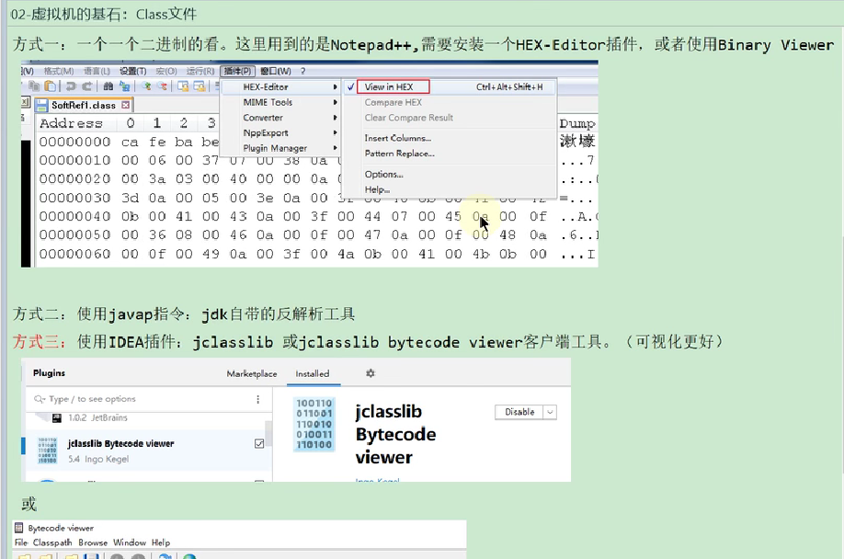
Task: Click the Replace icon beside the binoculars
Action: pos(124,86)
